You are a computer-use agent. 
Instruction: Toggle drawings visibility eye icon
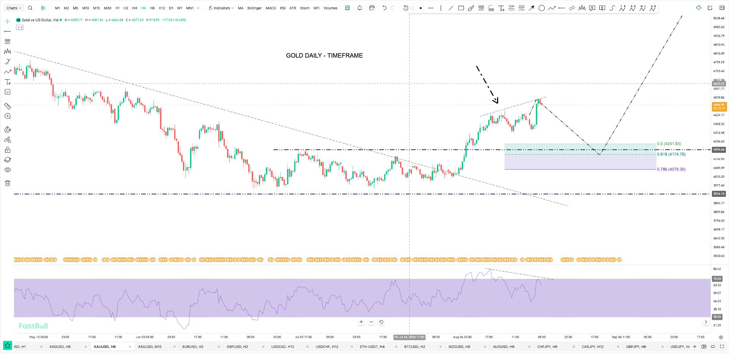7,170
